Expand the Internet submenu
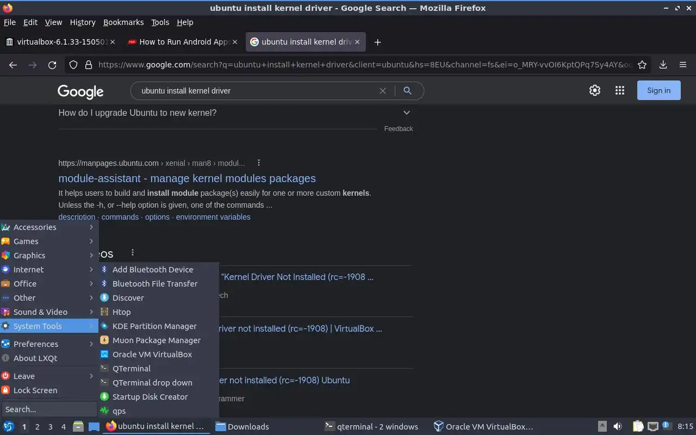The height and width of the screenshot is (435, 696). pyautogui.click(x=49, y=270)
